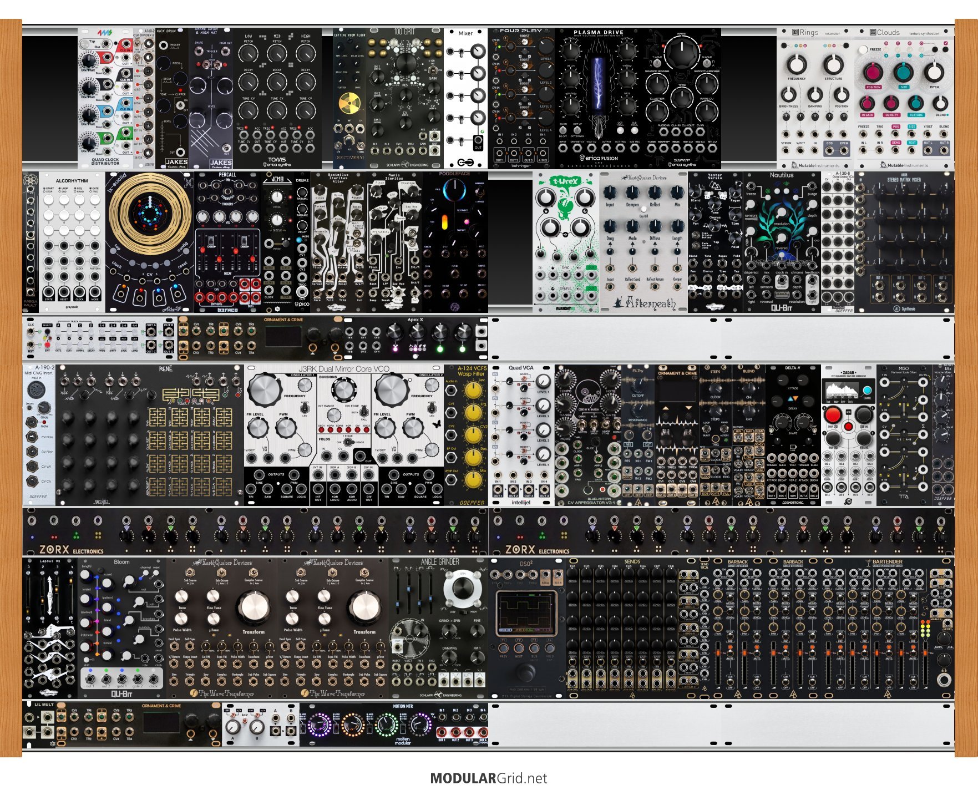
Task: Click the large red Zadar button
Action: [833, 414]
